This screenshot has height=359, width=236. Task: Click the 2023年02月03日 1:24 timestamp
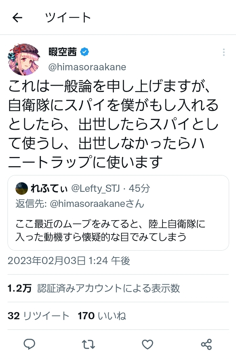[x=69, y=260]
